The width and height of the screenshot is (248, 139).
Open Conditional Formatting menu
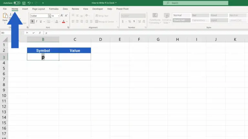click(x=155, y=18)
